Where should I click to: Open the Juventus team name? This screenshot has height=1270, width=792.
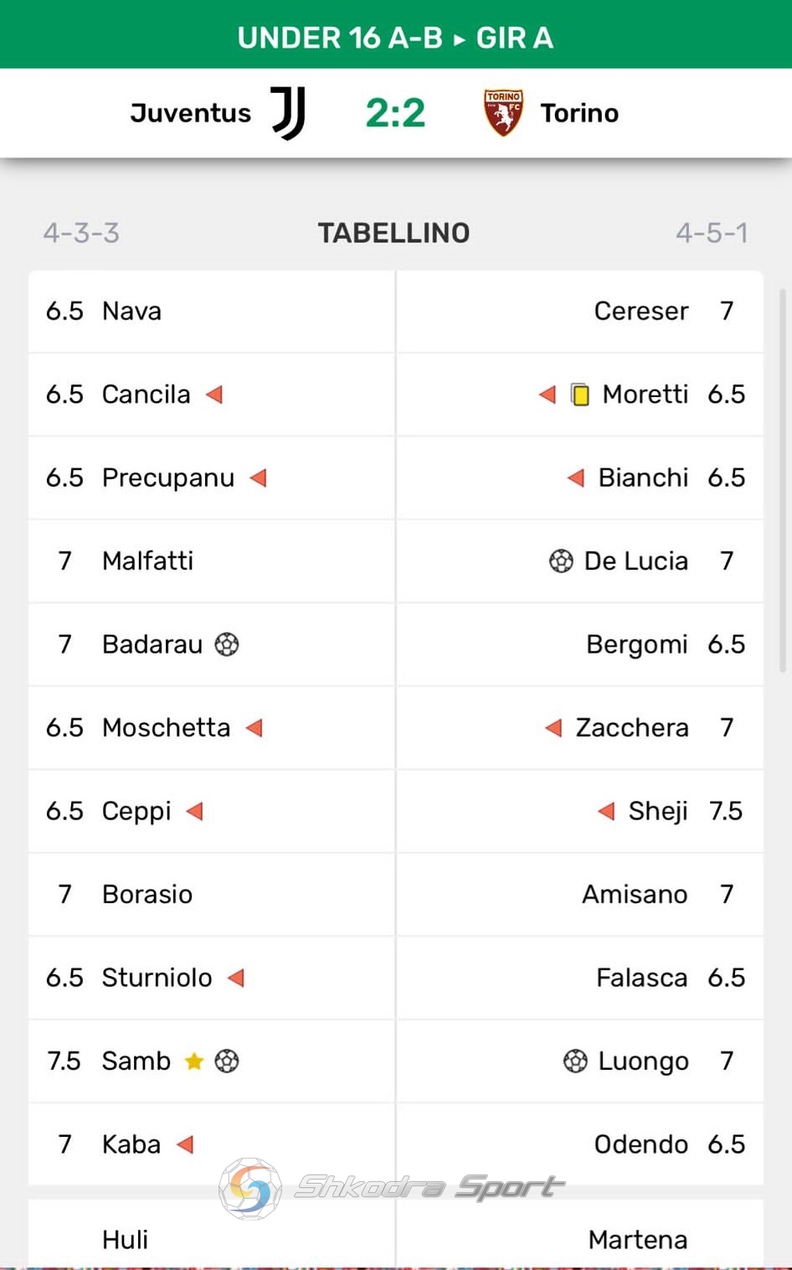(191, 113)
